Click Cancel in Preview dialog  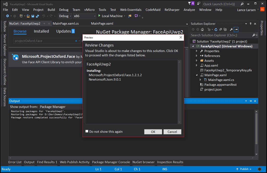coord(172,132)
